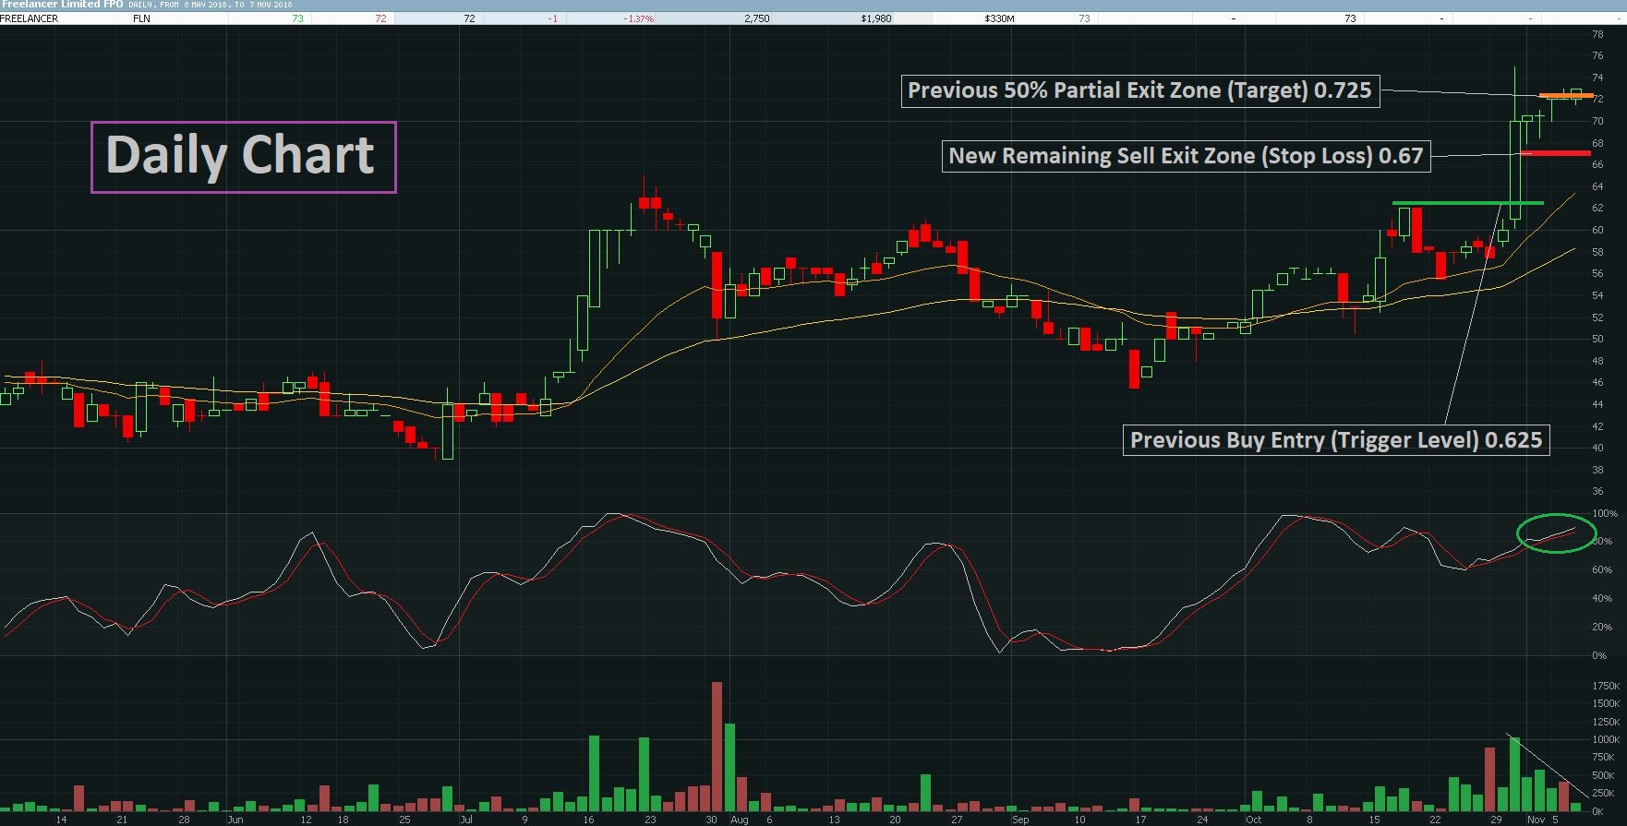Select the Previous 50% Partial Exit Zone annotation

click(1140, 90)
